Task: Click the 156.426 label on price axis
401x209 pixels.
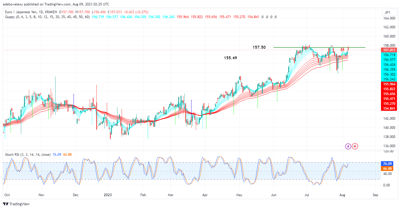Action: (389, 65)
